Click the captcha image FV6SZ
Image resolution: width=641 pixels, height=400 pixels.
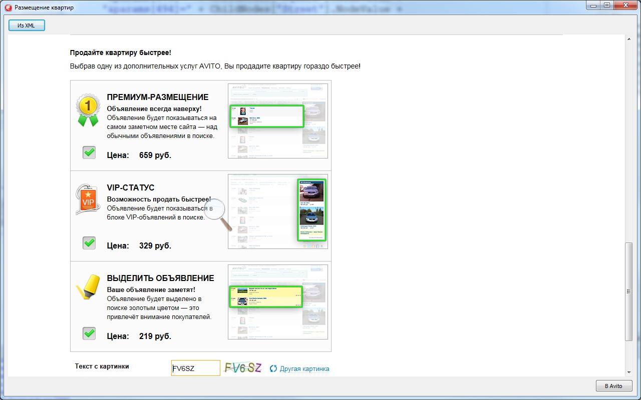tap(243, 368)
